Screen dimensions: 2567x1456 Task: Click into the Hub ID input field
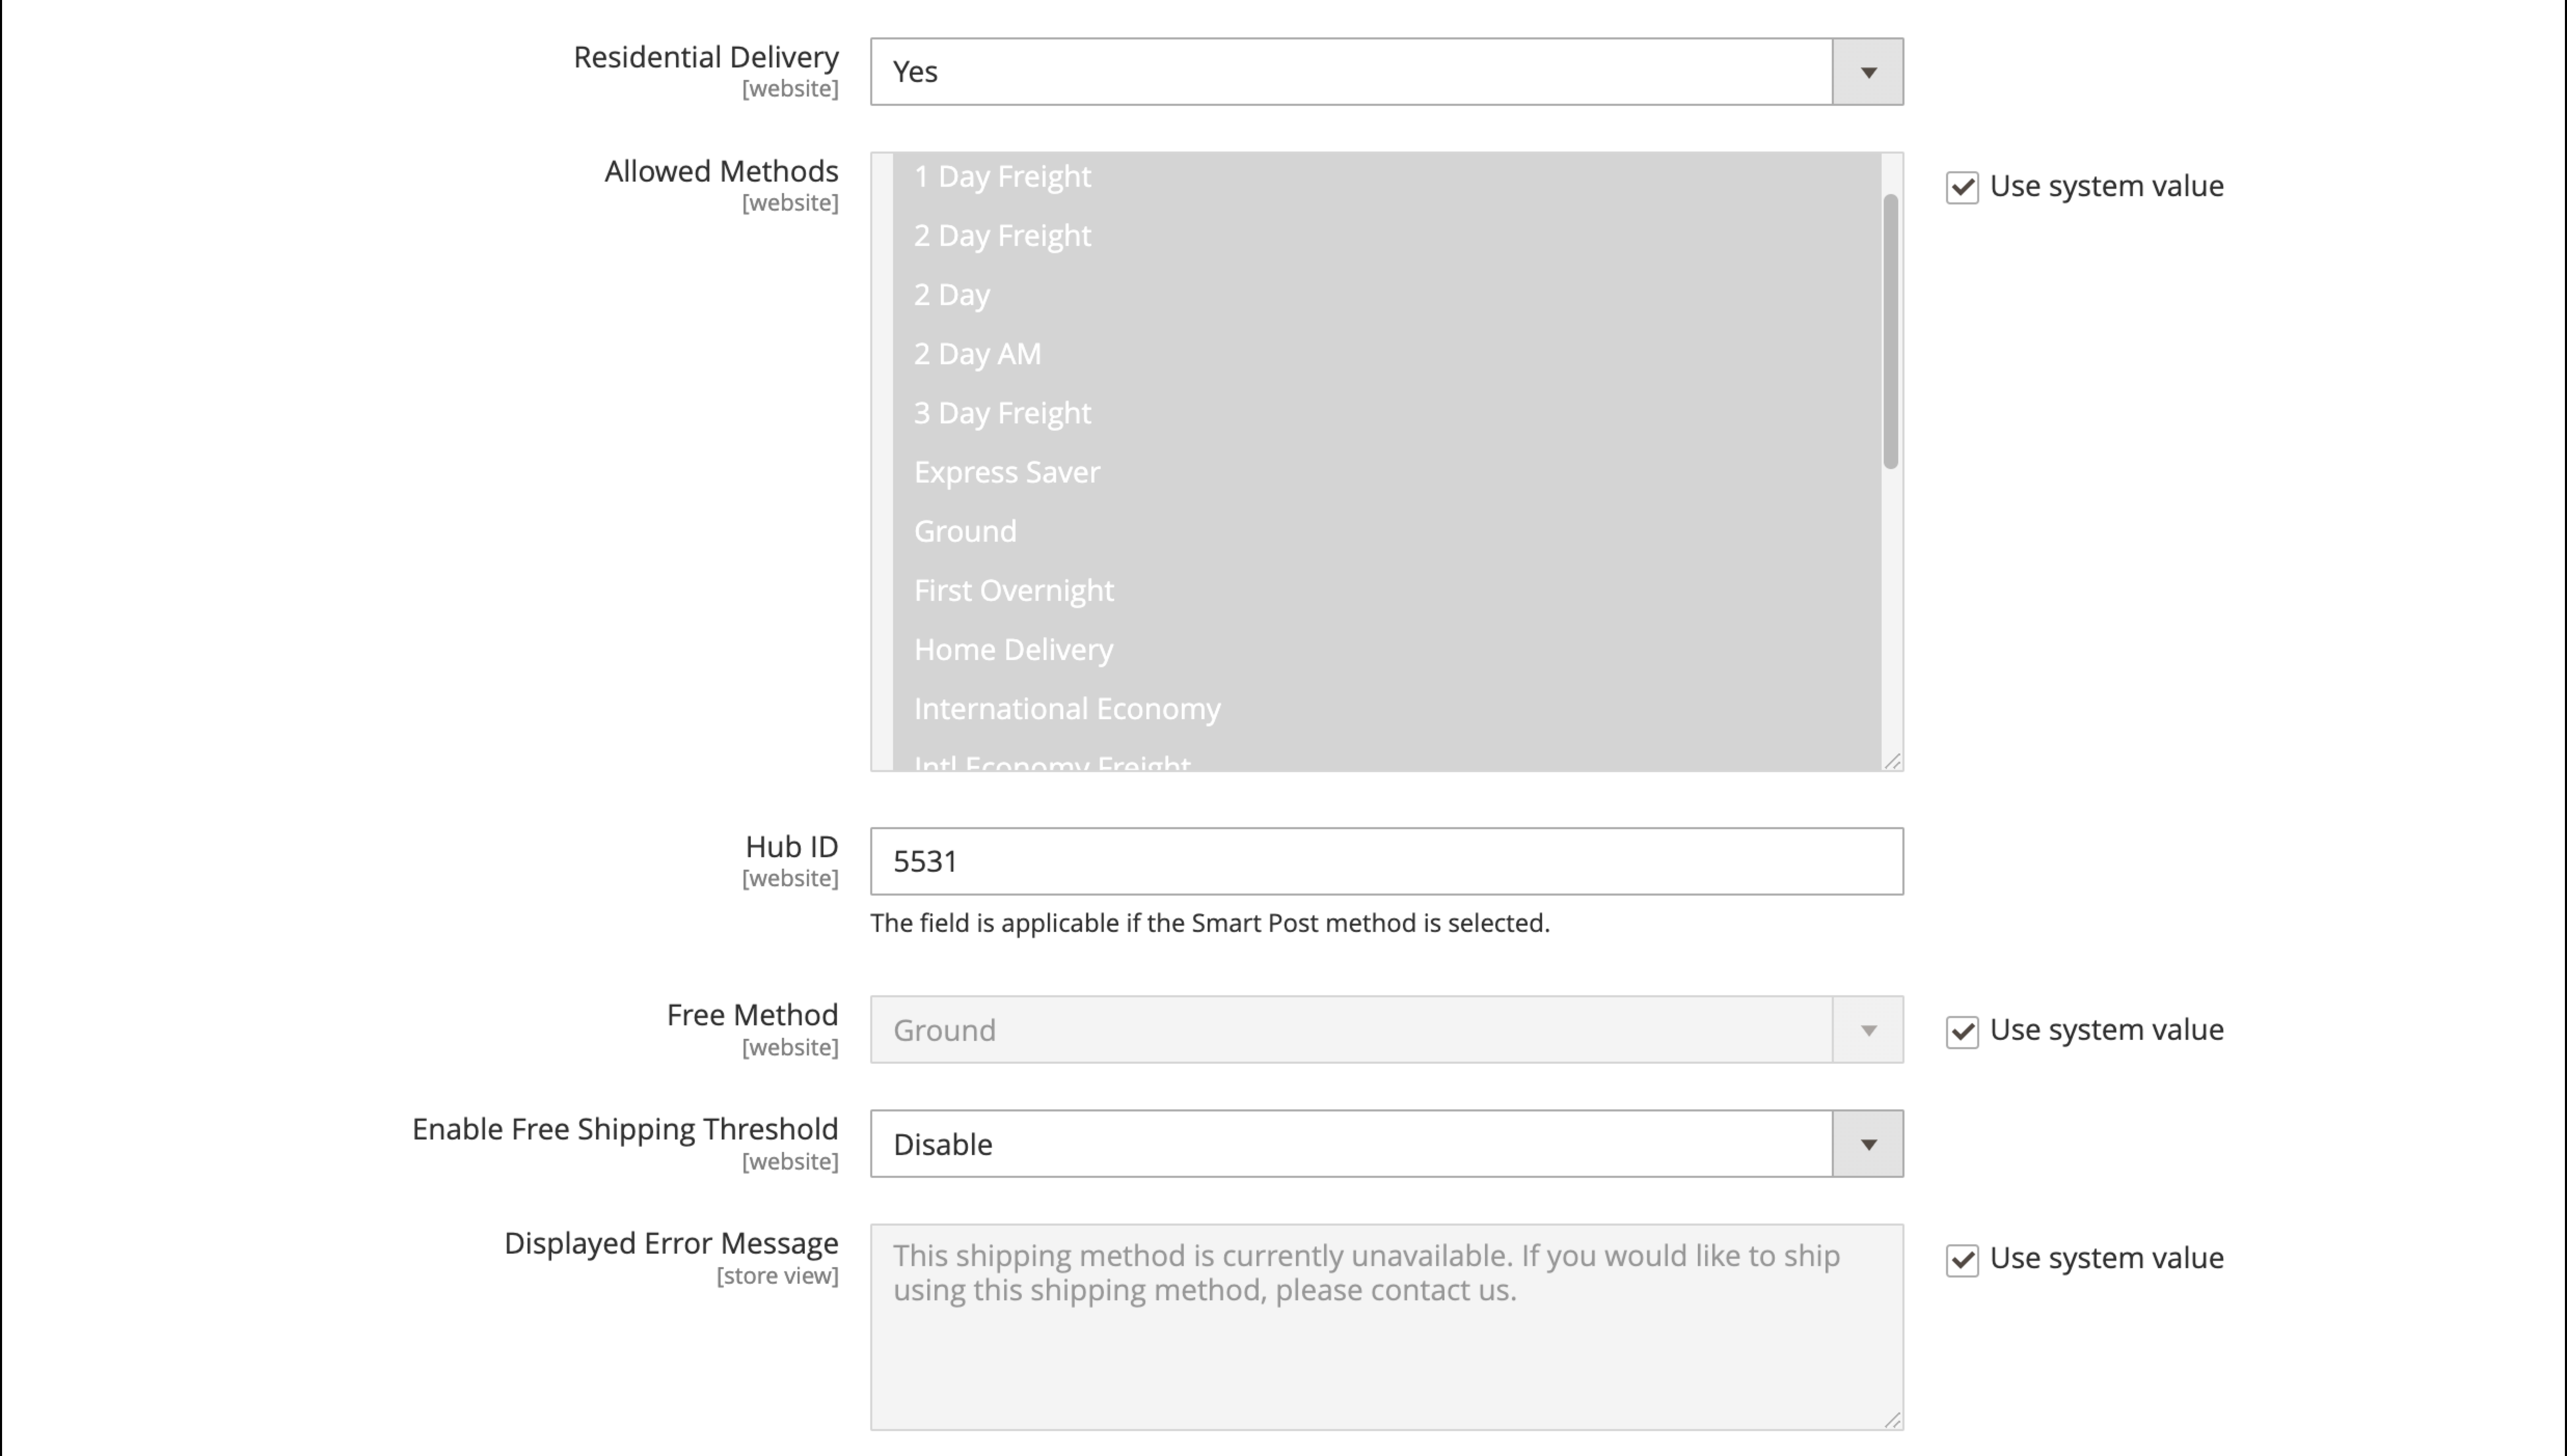pyautogui.click(x=1386, y=861)
